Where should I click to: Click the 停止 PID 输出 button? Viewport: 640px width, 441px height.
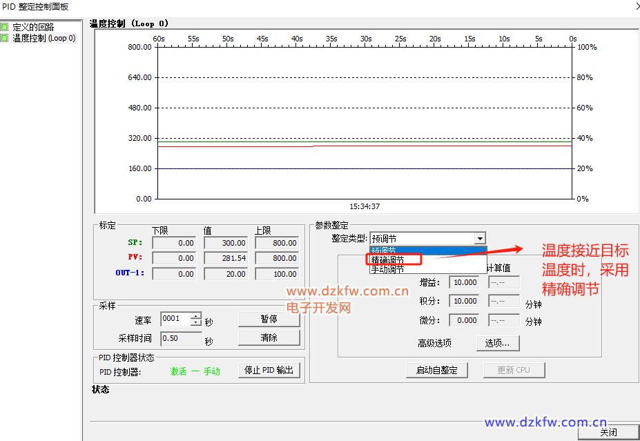(269, 370)
